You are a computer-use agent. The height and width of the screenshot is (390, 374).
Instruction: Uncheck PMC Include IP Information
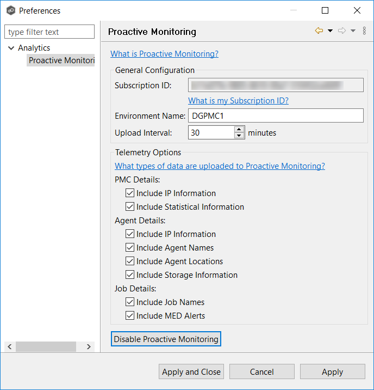coord(130,193)
